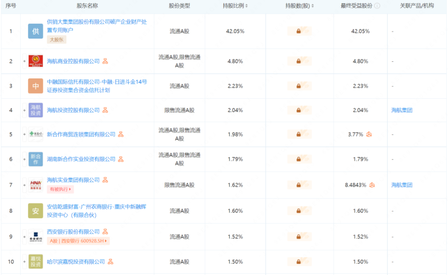Open 海航集团 link in row 4

pyautogui.click(x=402, y=110)
